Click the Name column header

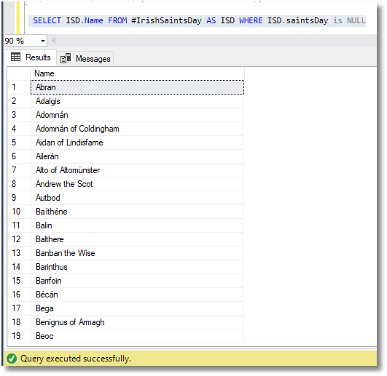pyautogui.click(x=137, y=73)
